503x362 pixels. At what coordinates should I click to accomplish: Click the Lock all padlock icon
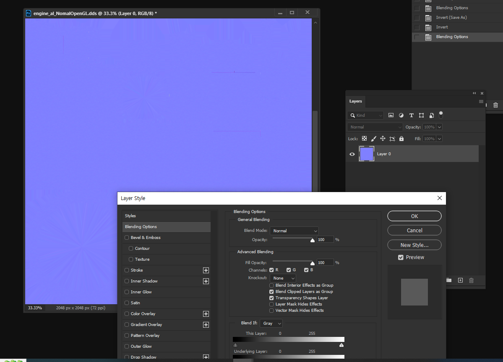401,139
